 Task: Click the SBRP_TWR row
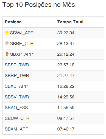coord(53,76)
